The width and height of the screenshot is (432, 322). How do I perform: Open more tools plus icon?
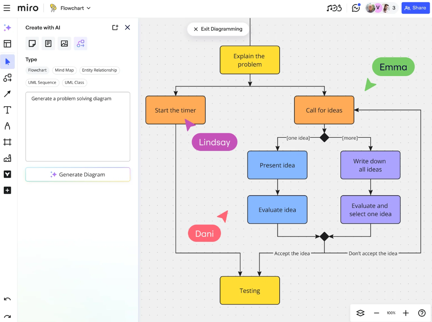[x=8, y=190]
